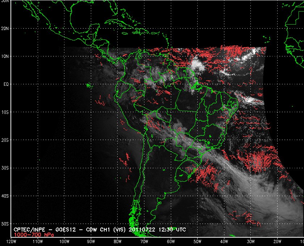Click the 60W longitude label
This screenshot has width=304, height=246.
(x=171, y=242)
